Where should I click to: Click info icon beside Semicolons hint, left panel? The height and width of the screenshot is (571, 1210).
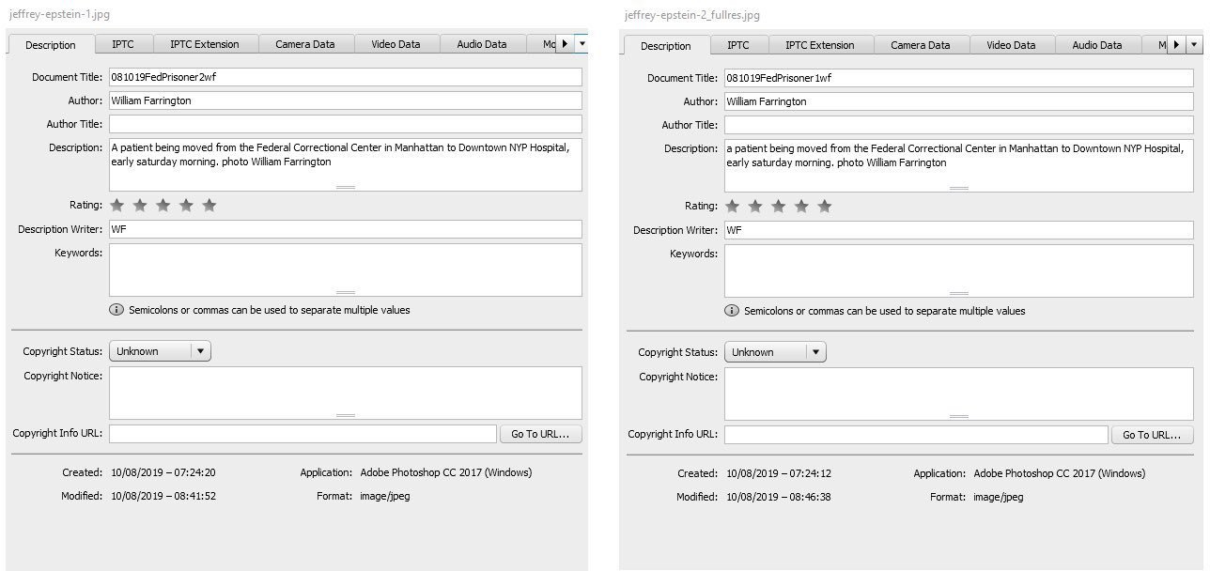point(116,310)
